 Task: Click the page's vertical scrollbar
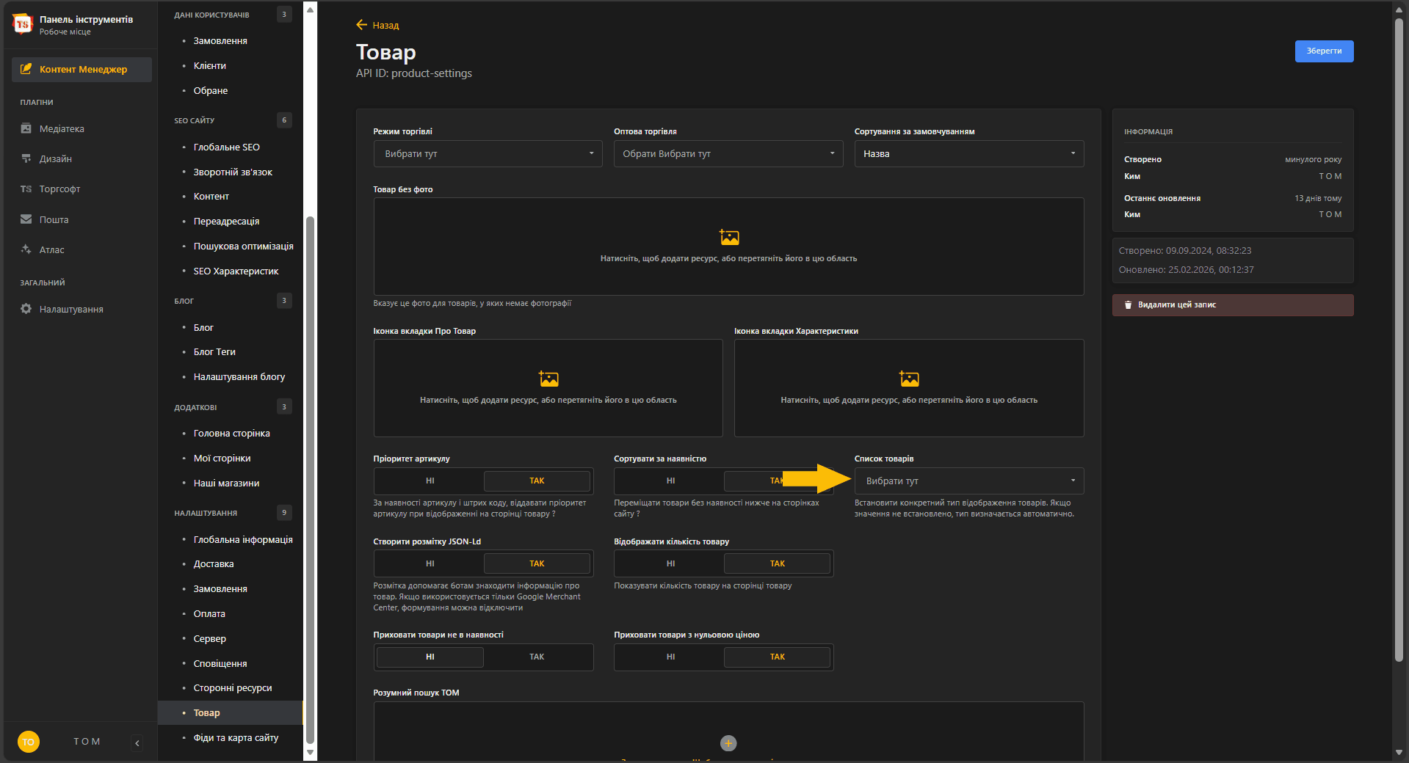click(x=1399, y=337)
